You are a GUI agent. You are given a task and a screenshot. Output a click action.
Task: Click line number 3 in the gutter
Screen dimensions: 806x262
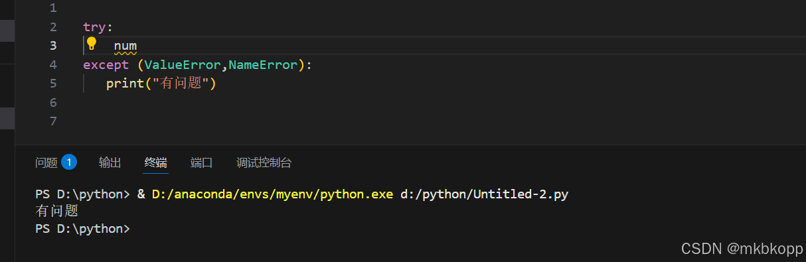pyautogui.click(x=53, y=46)
